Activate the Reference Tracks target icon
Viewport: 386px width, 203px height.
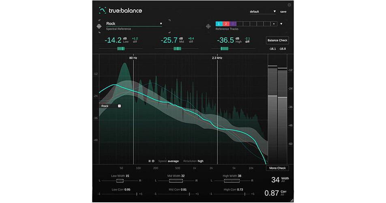(x=208, y=26)
